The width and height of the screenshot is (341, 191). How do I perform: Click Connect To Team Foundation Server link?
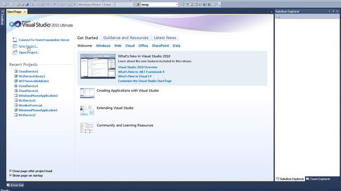tap(44, 40)
